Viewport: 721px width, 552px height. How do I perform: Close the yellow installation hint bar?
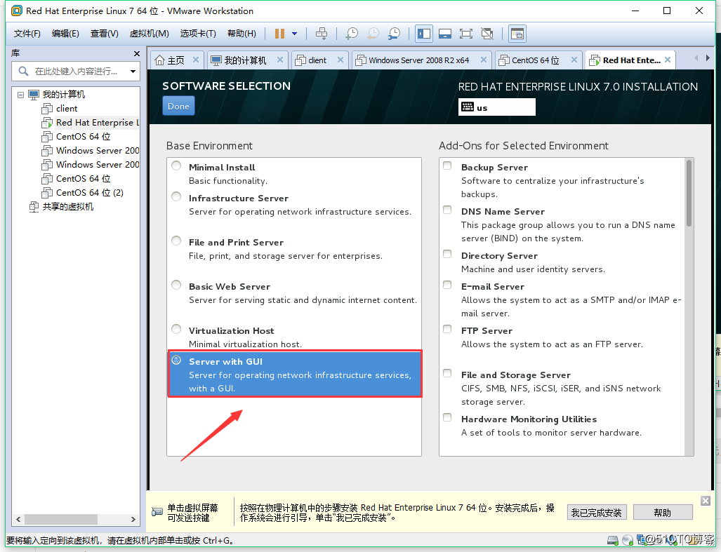click(x=706, y=501)
